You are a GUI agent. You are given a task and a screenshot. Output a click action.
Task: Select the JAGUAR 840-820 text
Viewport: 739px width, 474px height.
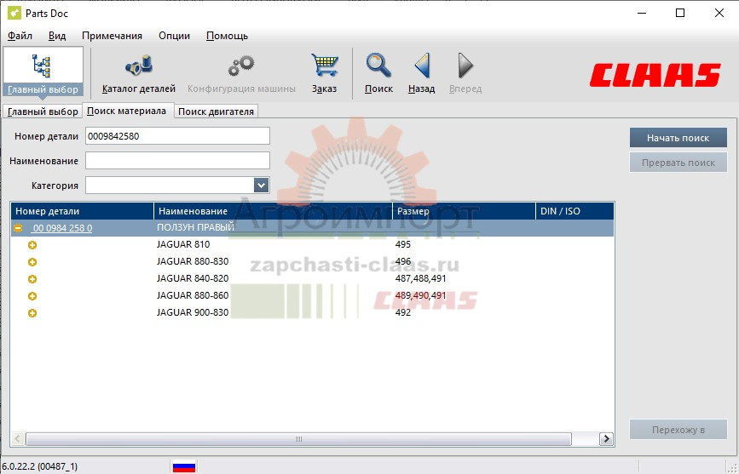coord(193,278)
